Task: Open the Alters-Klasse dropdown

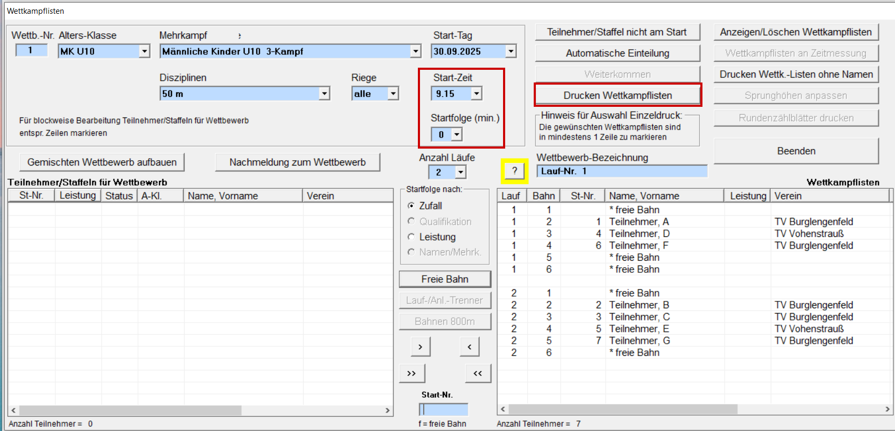Action: pos(144,51)
